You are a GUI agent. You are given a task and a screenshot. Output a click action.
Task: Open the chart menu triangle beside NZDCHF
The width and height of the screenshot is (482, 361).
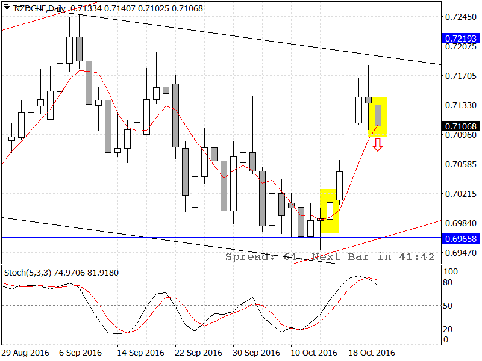7,8
